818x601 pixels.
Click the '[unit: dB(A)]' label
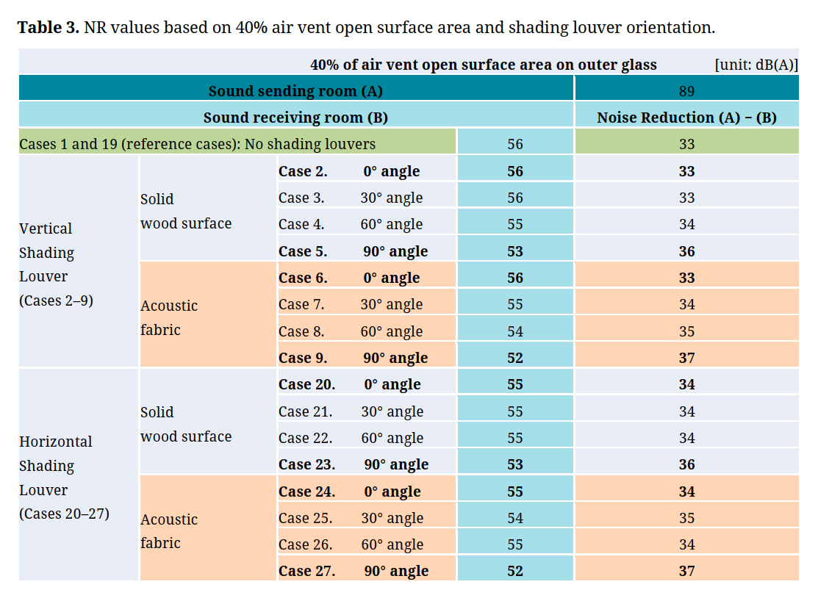click(756, 65)
